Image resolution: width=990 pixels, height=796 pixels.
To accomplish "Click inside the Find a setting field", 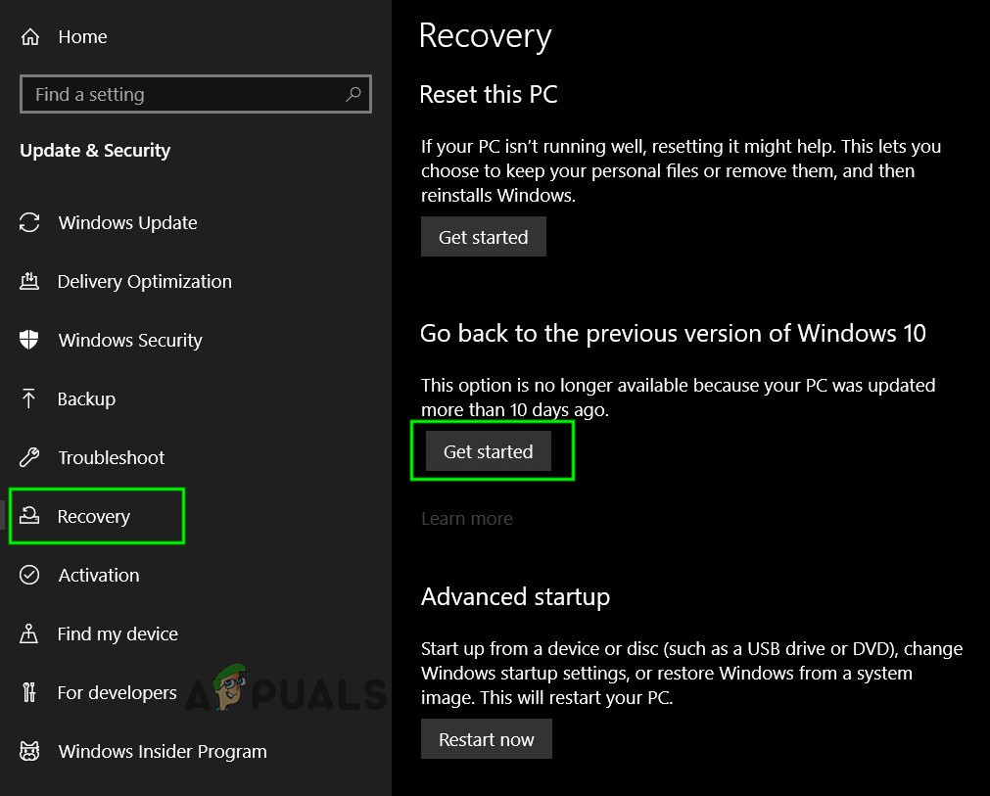I will click(176, 94).
